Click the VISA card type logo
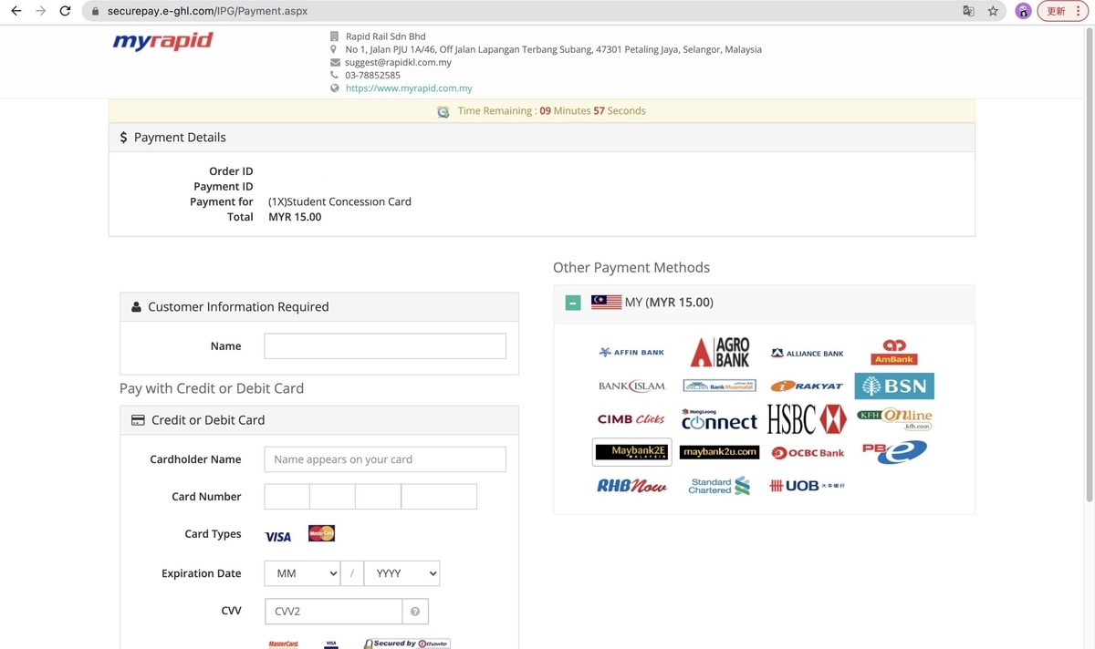Image resolution: width=1095 pixels, height=649 pixels. point(278,537)
